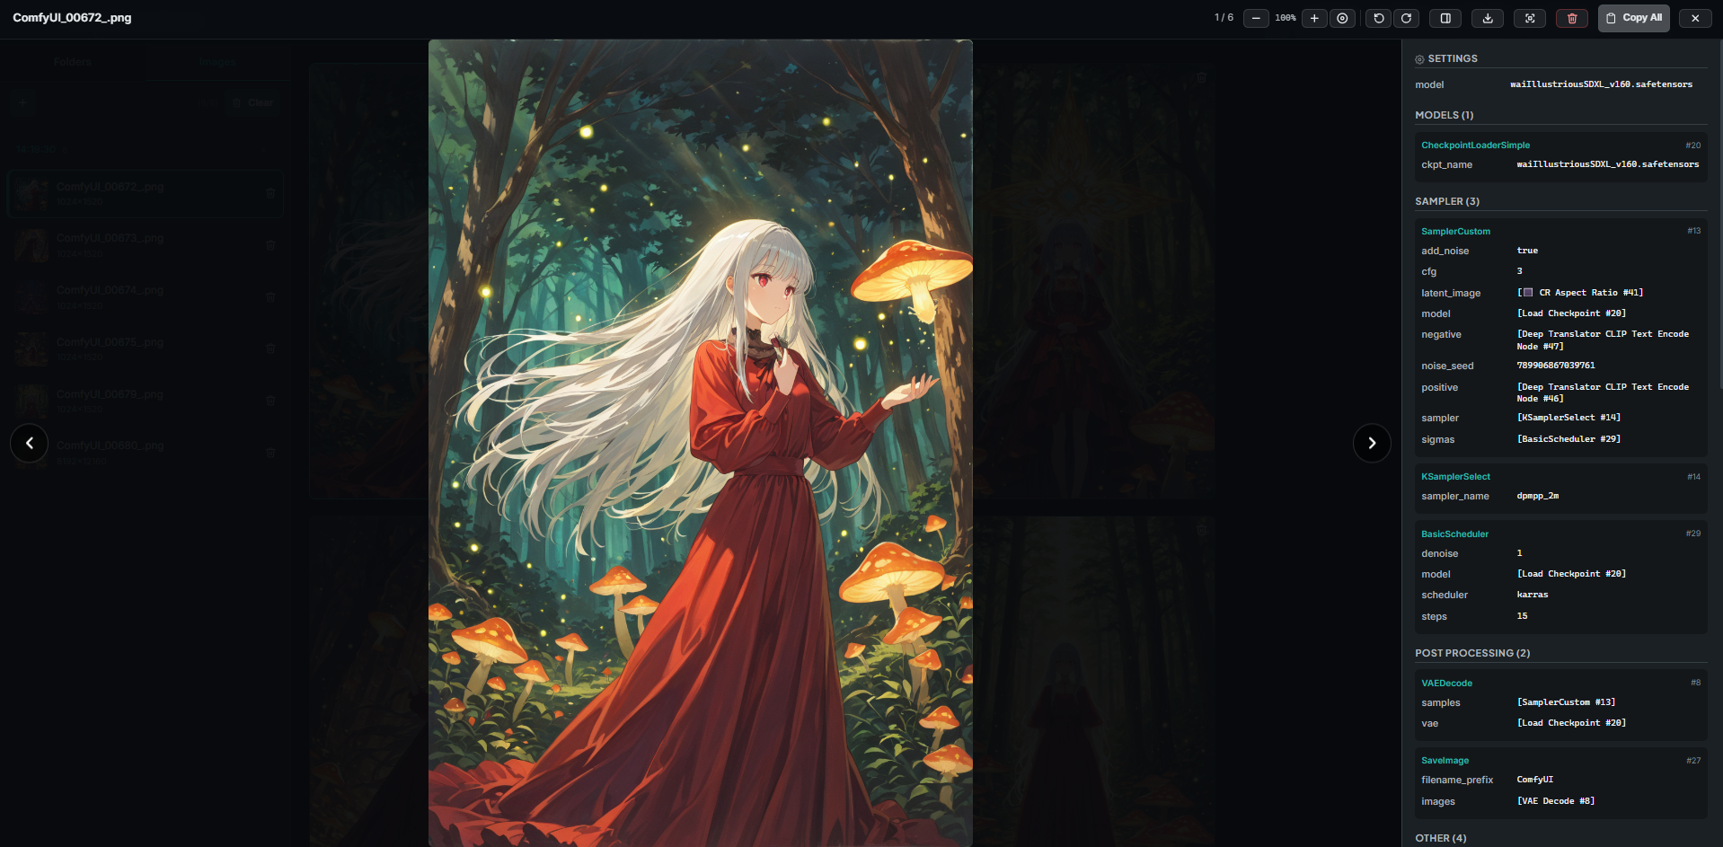Click the POST PROCESSING (2) section header

coord(1471,653)
